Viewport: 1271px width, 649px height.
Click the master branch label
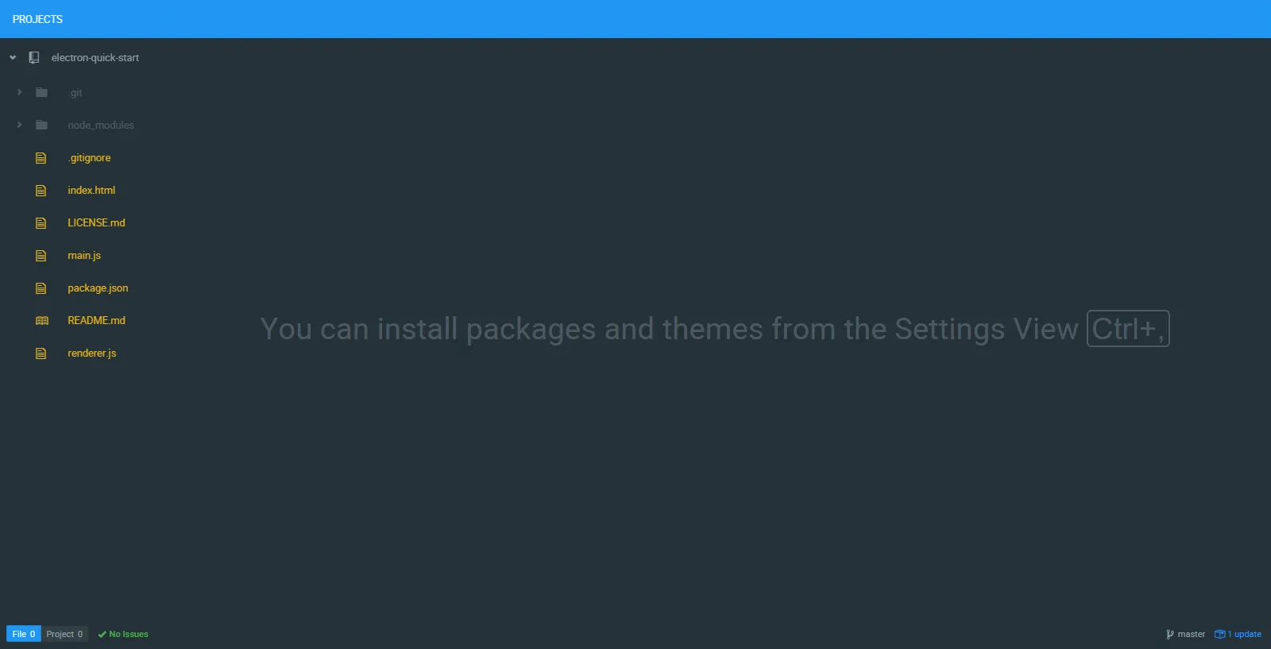tap(1191, 635)
